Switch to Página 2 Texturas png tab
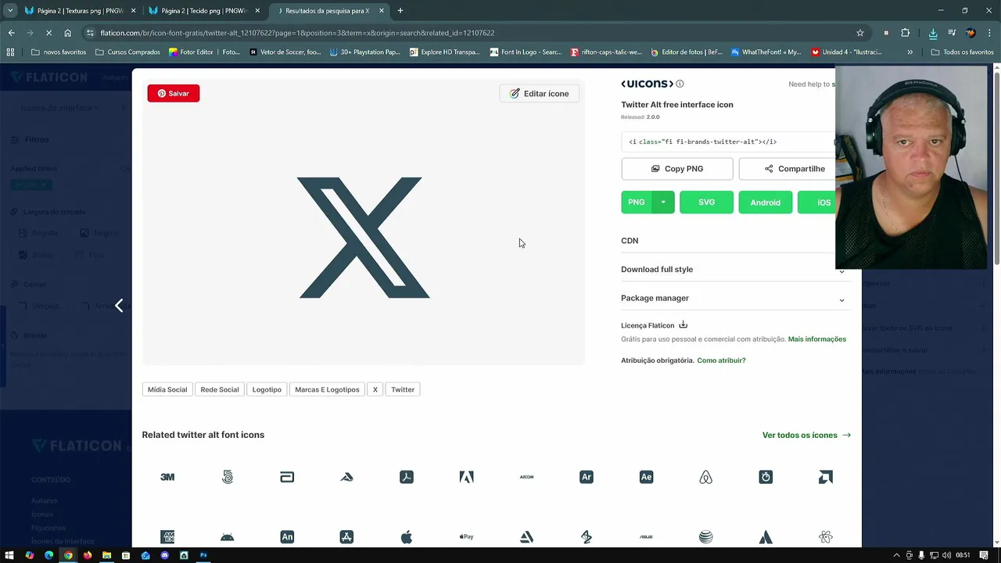Image resolution: width=1001 pixels, height=563 pixels. (80, 11)
